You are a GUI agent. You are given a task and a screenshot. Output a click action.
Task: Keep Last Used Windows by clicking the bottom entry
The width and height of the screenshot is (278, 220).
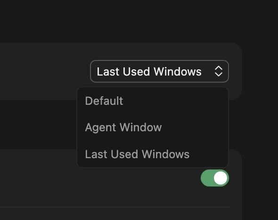(x=153, y=154)
